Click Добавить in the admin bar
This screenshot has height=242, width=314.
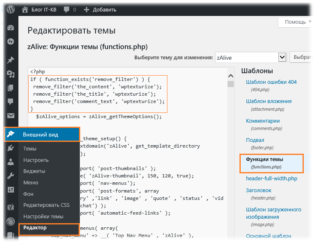[x=104, y=9]
